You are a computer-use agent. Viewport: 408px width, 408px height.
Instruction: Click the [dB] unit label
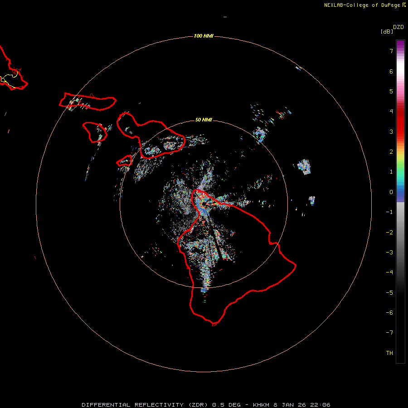[387, 31]
